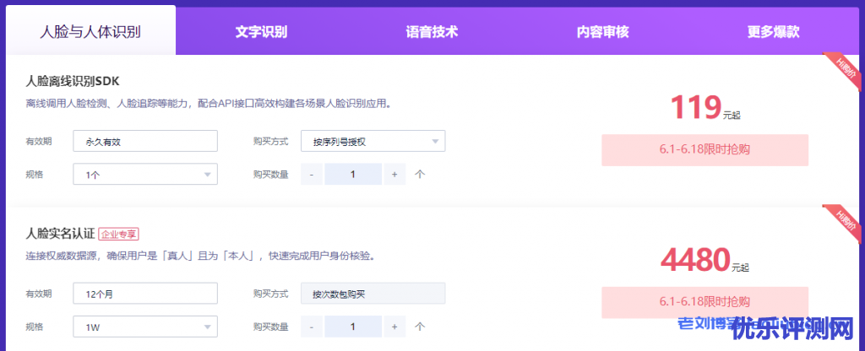Go to the 内容审核 tab
The image size is (865, 351).
tap(602, 32)
